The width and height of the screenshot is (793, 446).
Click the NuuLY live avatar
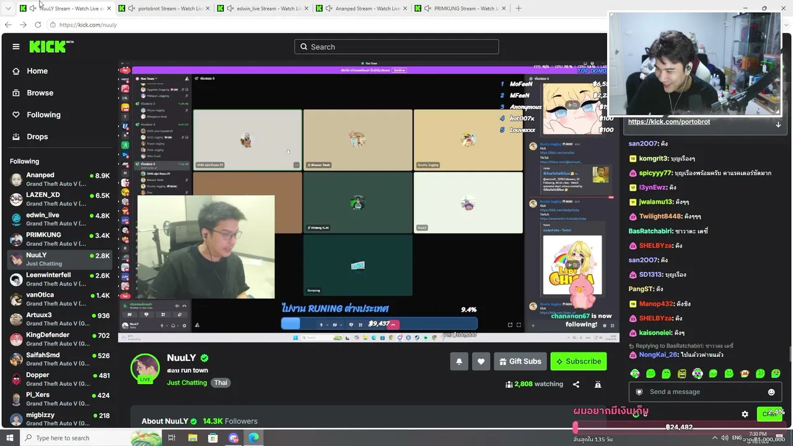(x=145, y=369)
